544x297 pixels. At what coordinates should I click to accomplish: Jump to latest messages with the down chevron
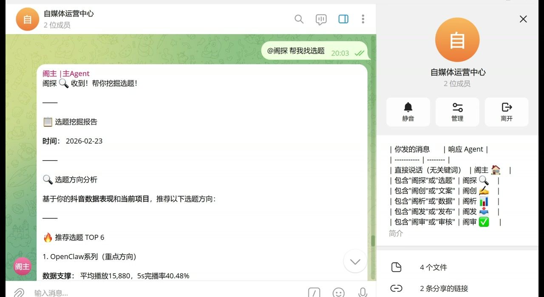(355, 262)
